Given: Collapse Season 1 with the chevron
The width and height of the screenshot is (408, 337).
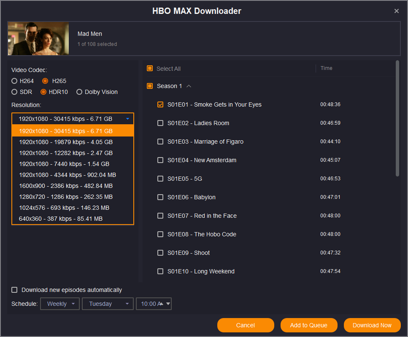Looking at the screenshot, I should coord(189,86).
